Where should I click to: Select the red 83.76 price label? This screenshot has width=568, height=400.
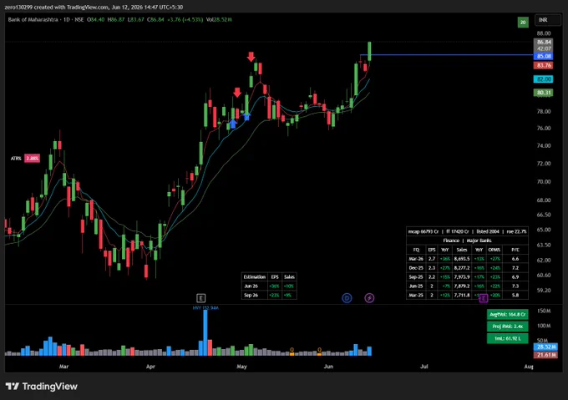coord(544,65)
